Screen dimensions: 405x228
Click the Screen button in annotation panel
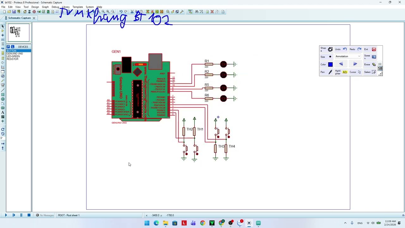[370, 57]
